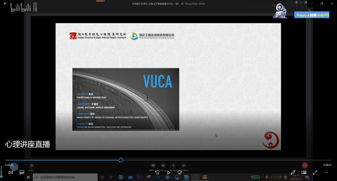Viewport: 337px width, 181px height.
Task: Toggle the subtitles caption icon
Action: tap(22, 172)
